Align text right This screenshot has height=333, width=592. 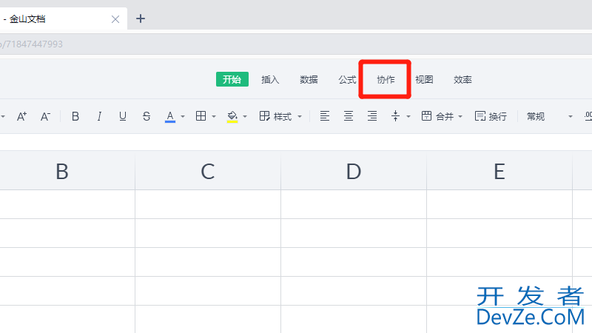(x=372, y=116)
